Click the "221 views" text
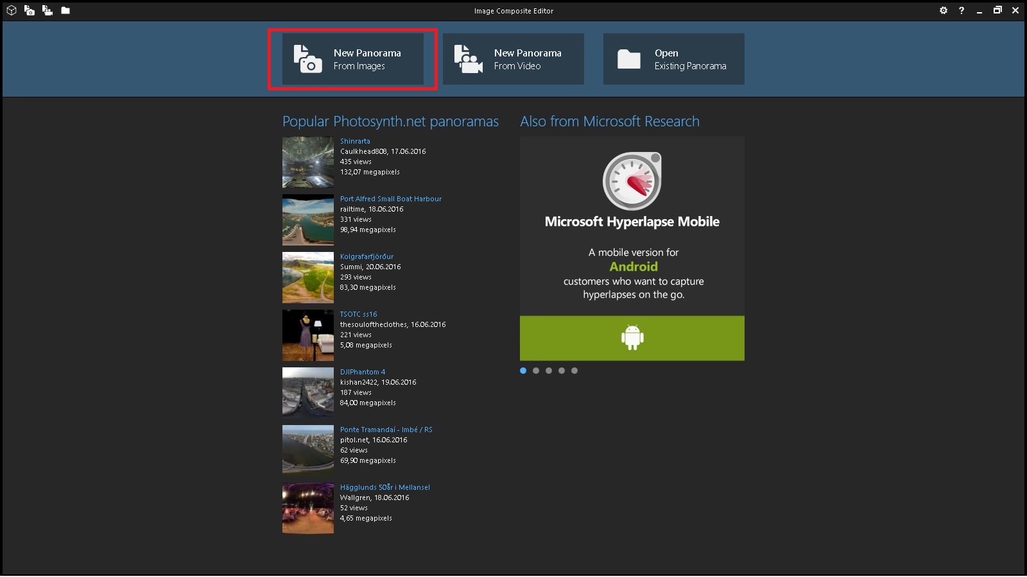This screenshot has width=1027, height=577. 356,335
